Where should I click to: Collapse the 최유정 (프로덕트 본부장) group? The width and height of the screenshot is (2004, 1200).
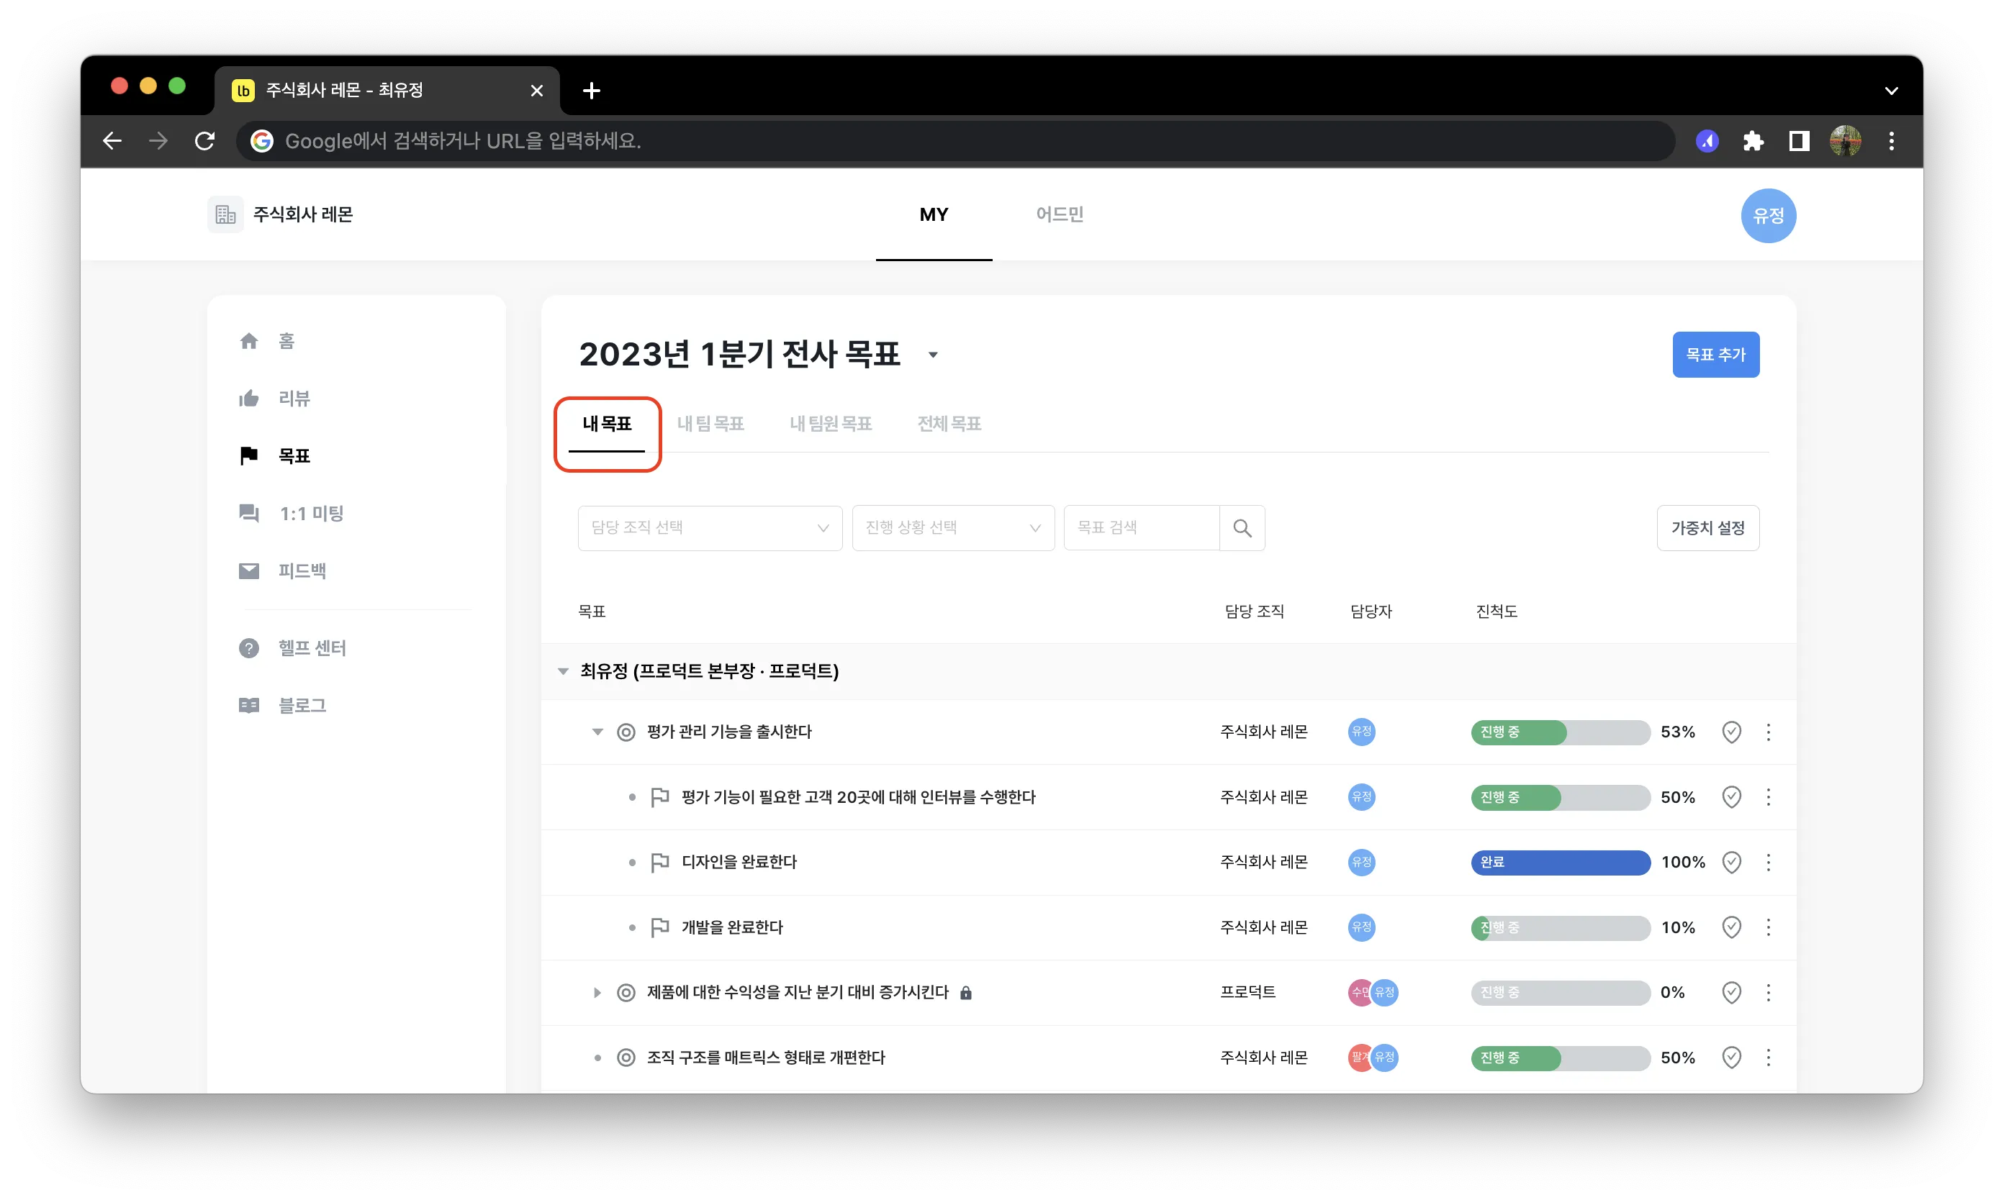tap(563, 671)
